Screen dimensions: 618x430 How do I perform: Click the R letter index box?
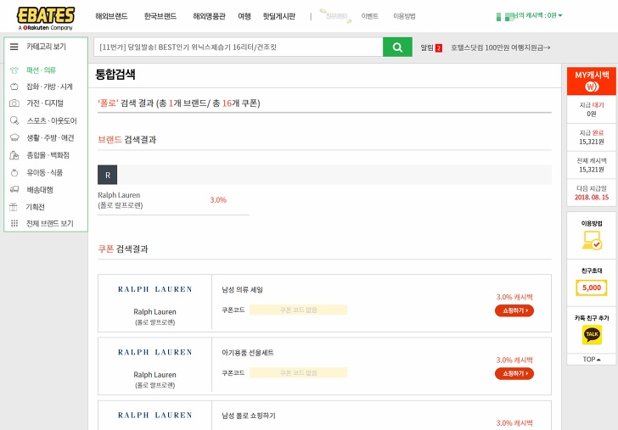(108, 175)
